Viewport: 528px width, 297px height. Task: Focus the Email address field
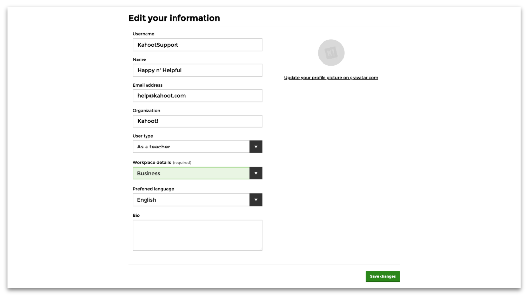(197, 95)
